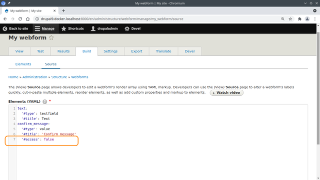This screenshot has width=320, height=180.
Task: Open the drupaladmin user menu
Action: tap(104, 29)
